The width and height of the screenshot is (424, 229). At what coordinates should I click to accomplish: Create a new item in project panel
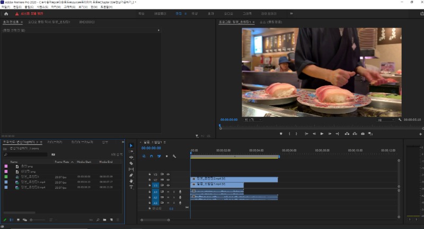click(x=111, y=220)
